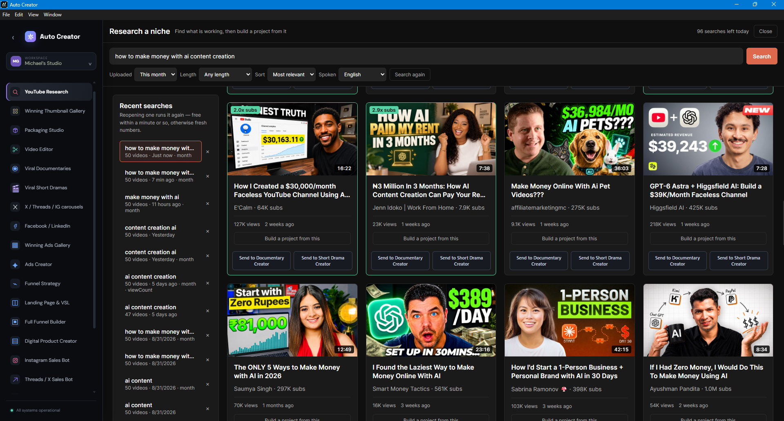Send E'Calm video to Short Drama Creator
The image size is (784, 421).
(323, 261)
